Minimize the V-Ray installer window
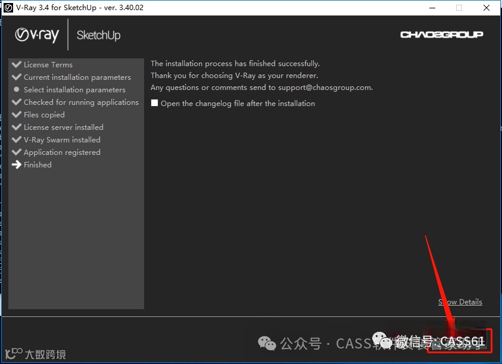The image size is (502, 364). click(x=432, y=8)
